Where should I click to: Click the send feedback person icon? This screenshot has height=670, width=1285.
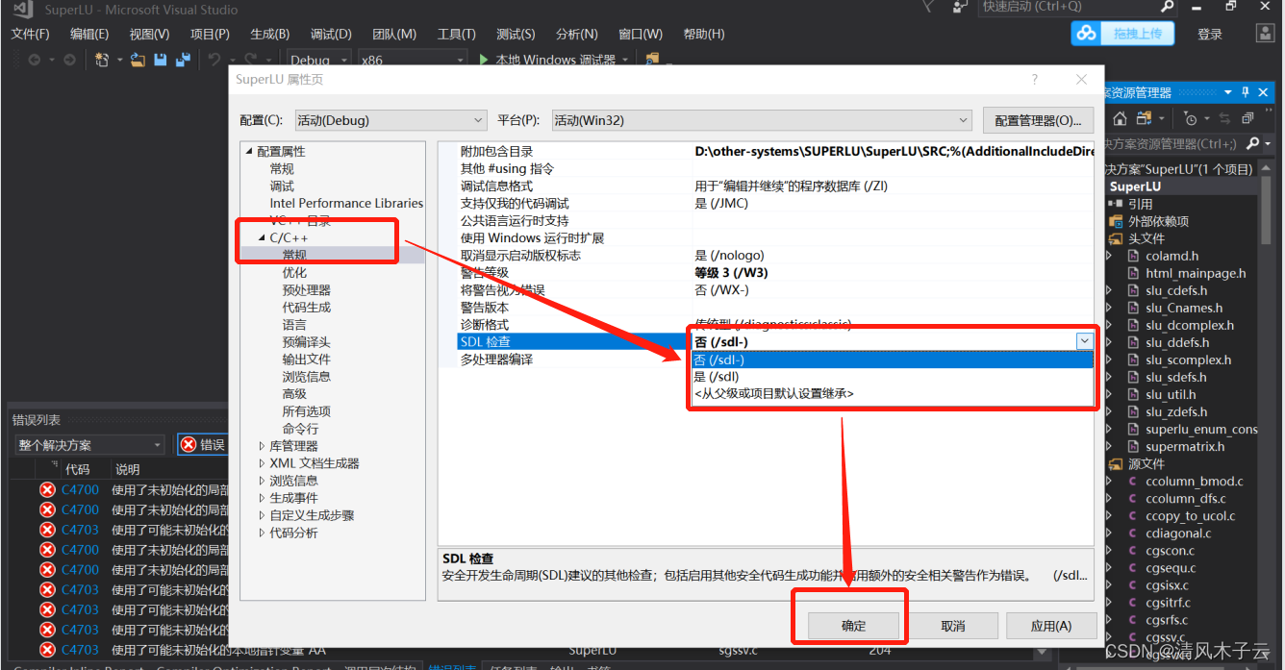point(960,7)
